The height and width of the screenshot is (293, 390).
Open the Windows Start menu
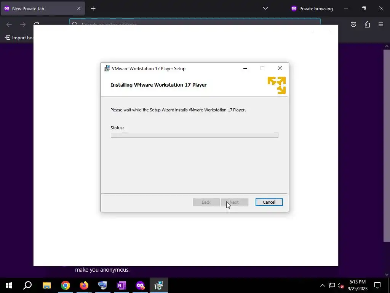point(9,285)
